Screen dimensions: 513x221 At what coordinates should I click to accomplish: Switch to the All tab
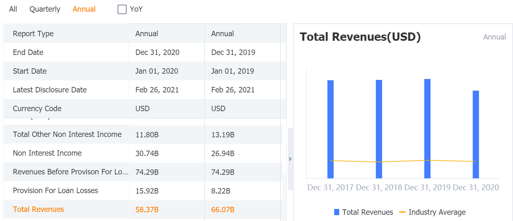(x=13, y=9)
